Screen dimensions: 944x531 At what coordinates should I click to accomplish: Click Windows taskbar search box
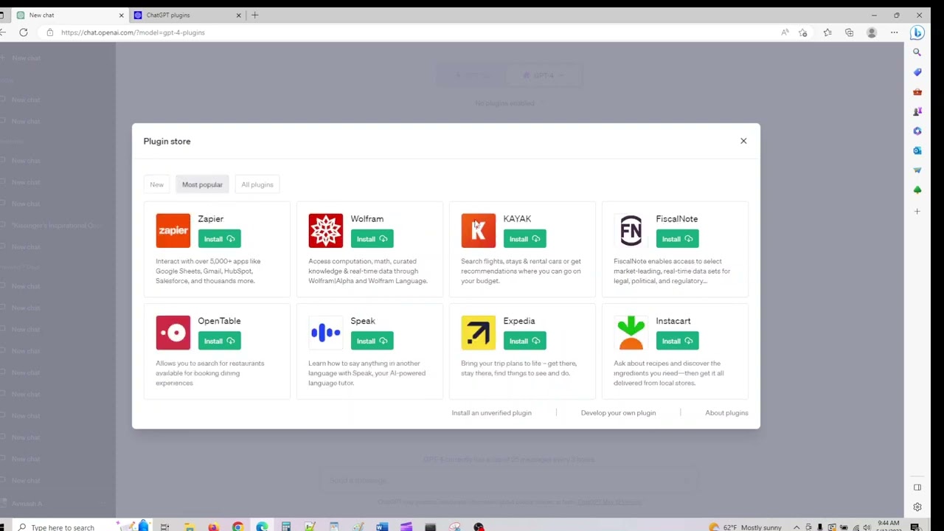(63, 527)
